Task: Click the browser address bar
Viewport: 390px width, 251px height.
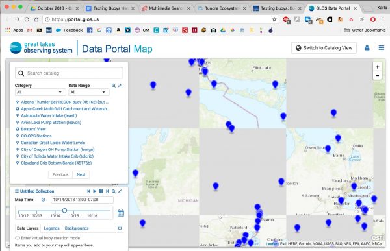Action: [161, 19]
